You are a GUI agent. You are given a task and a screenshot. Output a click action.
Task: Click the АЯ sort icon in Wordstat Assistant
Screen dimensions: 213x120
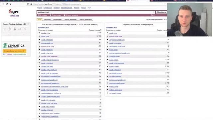point(20,29)
